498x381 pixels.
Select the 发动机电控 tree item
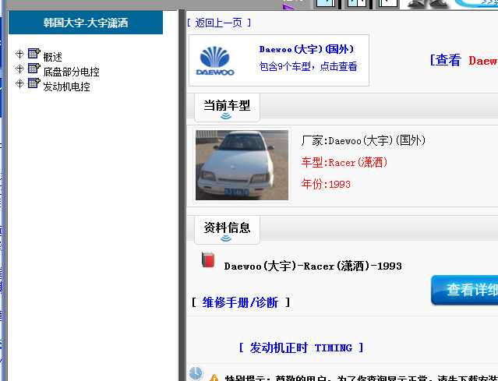(67, 86)
